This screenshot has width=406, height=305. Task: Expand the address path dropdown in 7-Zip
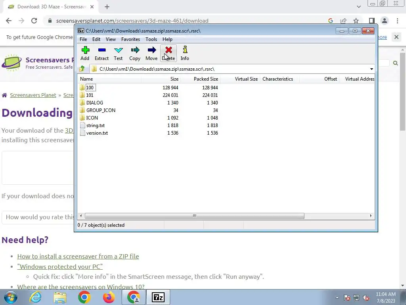click(372, 69)
